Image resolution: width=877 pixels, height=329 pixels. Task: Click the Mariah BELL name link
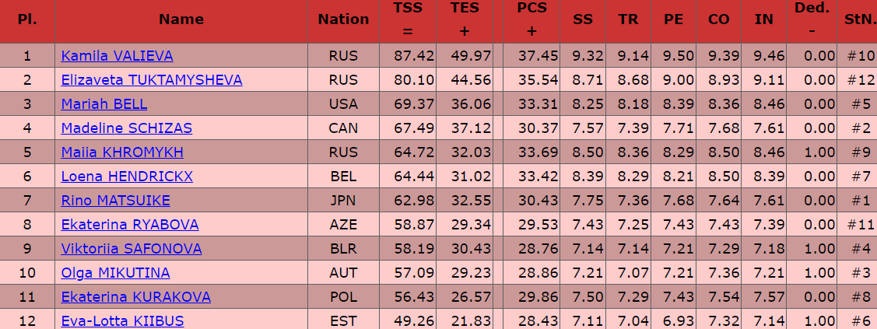[x=104, y=104]
